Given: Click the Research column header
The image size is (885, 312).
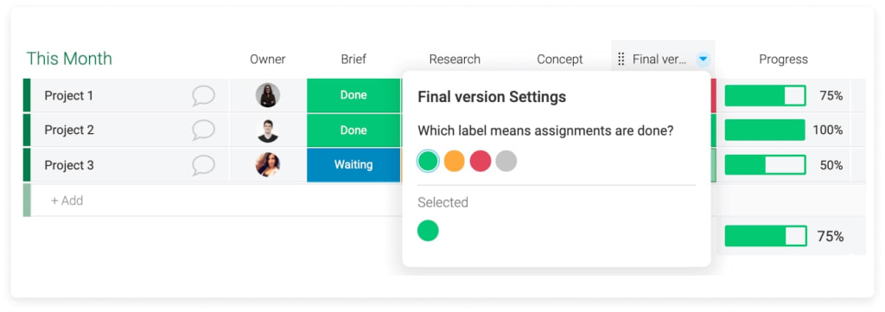Looking at the screenshot, I should coord(455,60).
